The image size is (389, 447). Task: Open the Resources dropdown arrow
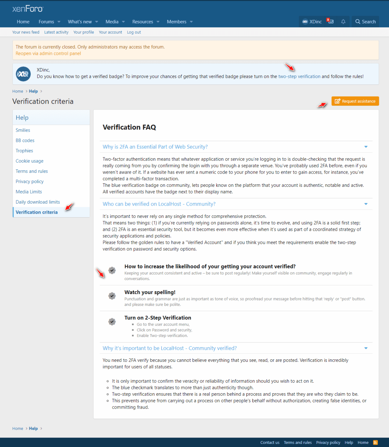(158, 22)
